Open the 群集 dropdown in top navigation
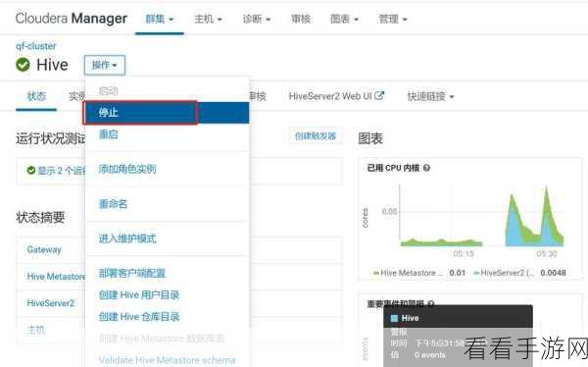 point(160,19)
